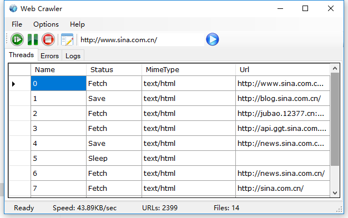Click the URL address input field
348x218 pixels.
pos(142,40)
